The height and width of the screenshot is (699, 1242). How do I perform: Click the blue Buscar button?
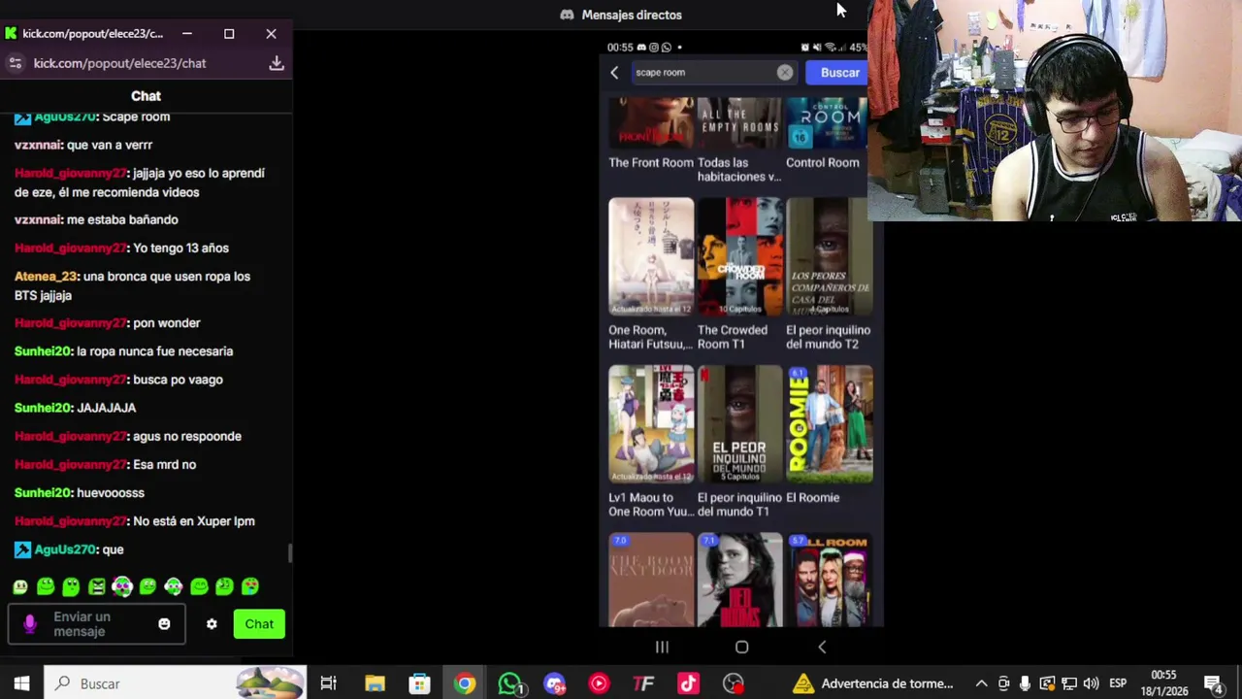839,73
